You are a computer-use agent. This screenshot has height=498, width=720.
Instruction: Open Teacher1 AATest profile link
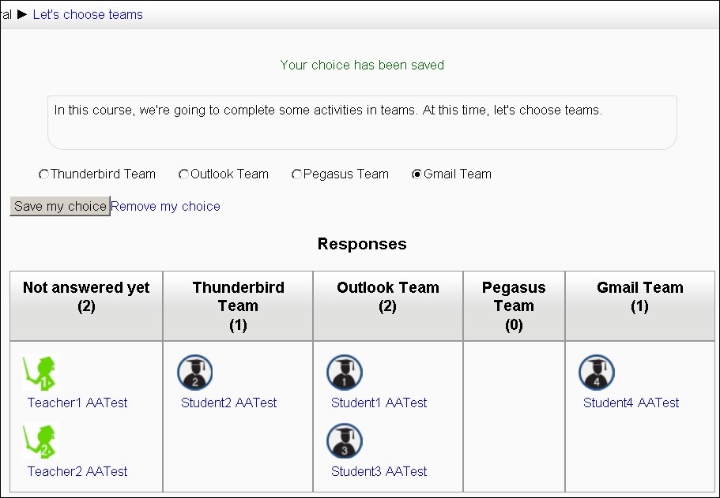[77, 403]
